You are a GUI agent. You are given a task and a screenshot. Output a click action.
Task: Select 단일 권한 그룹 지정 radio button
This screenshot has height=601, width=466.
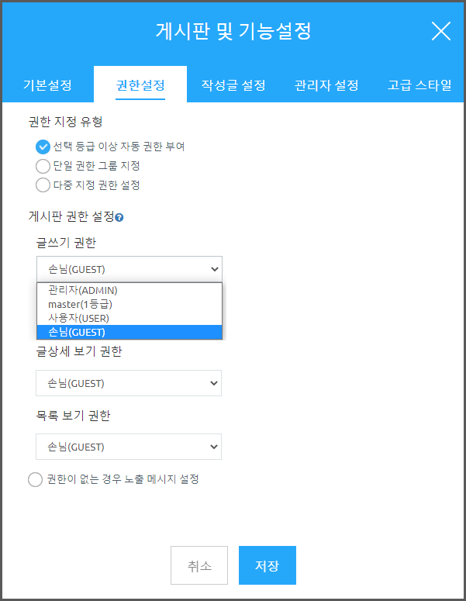click(x=43, y=165)
